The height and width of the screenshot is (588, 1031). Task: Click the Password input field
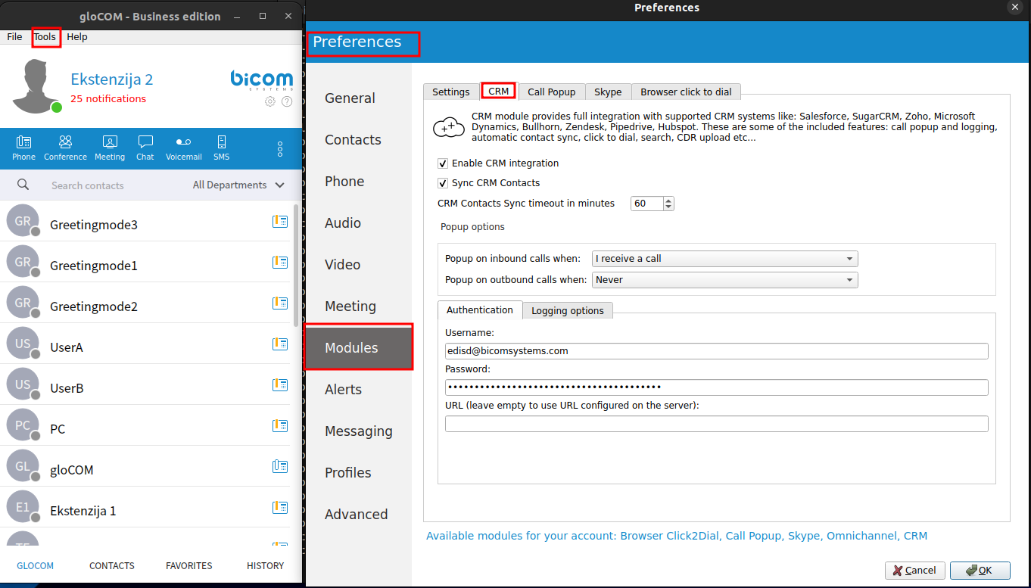716,387
